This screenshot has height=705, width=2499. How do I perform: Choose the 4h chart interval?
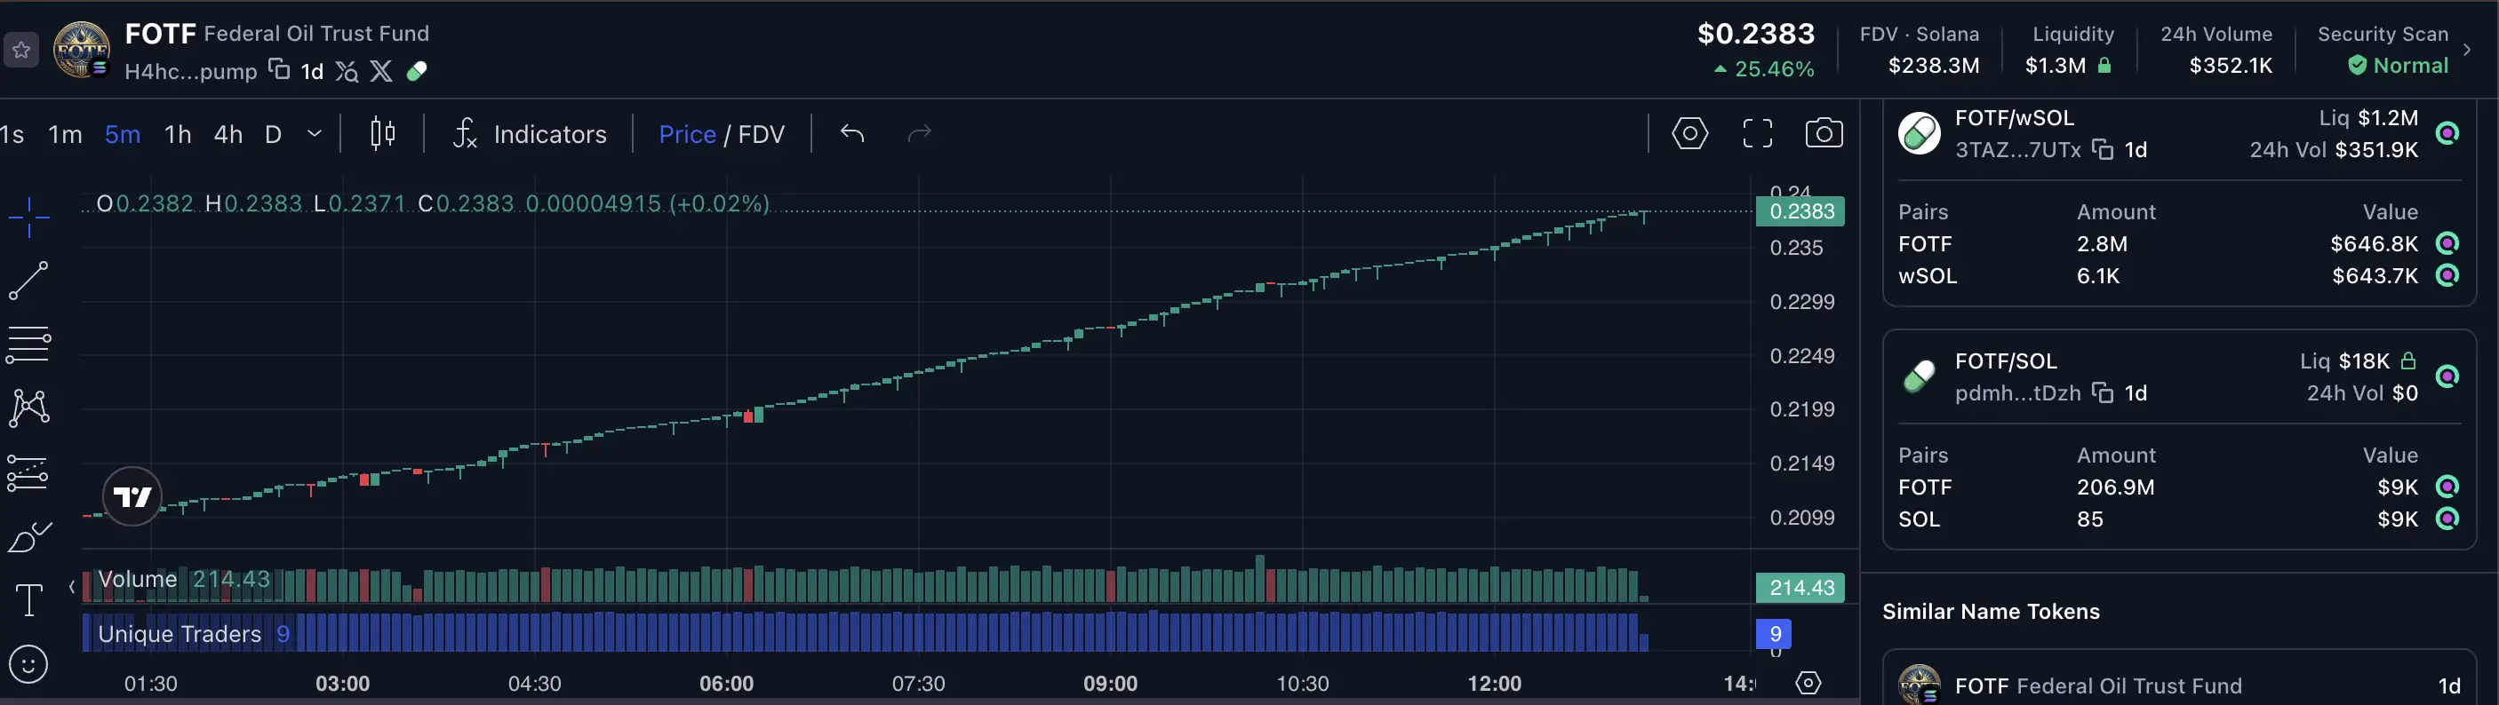coord(228,134)
